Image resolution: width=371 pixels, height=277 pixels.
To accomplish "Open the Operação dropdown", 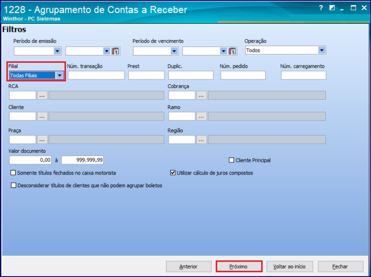I will point(321,50).
